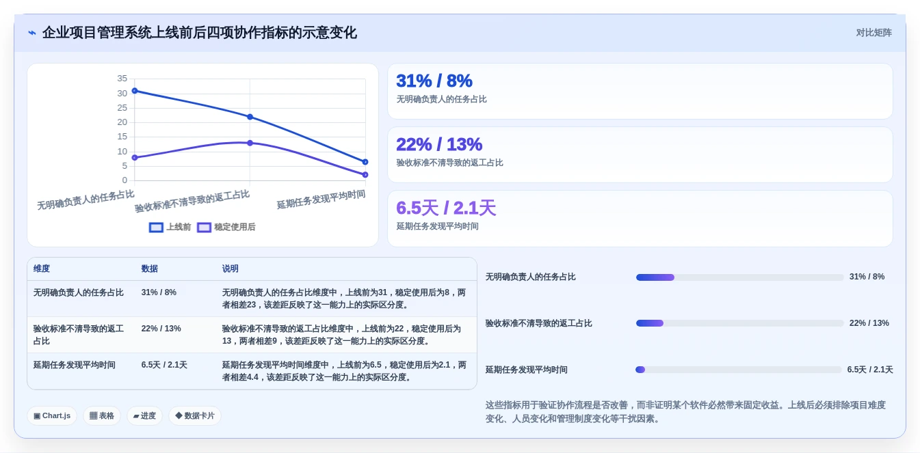Click the 延期任务发现平均时间 progress bar
The height and width of the screenshot is (453, 920).
[x=739, y=370]
